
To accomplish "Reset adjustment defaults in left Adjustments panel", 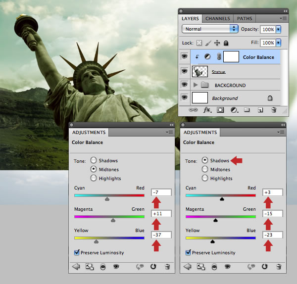I will [153, 267].
